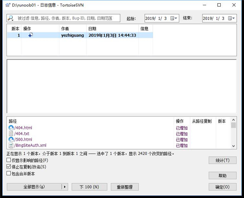
Task: Click into the log filter search field
Action: (67, 18)
